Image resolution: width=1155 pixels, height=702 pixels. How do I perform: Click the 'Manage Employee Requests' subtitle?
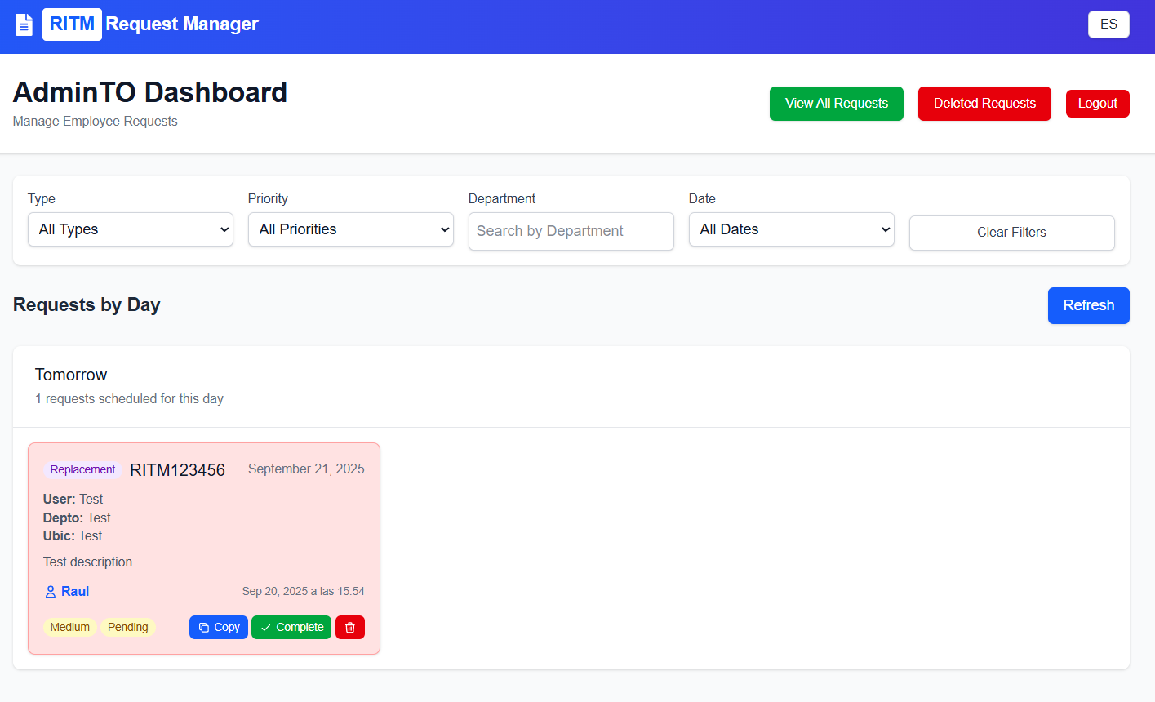tap(96, 122)
